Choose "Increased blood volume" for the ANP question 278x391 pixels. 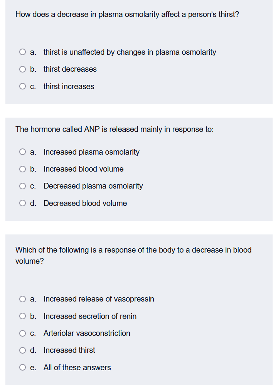click(22, 169)
